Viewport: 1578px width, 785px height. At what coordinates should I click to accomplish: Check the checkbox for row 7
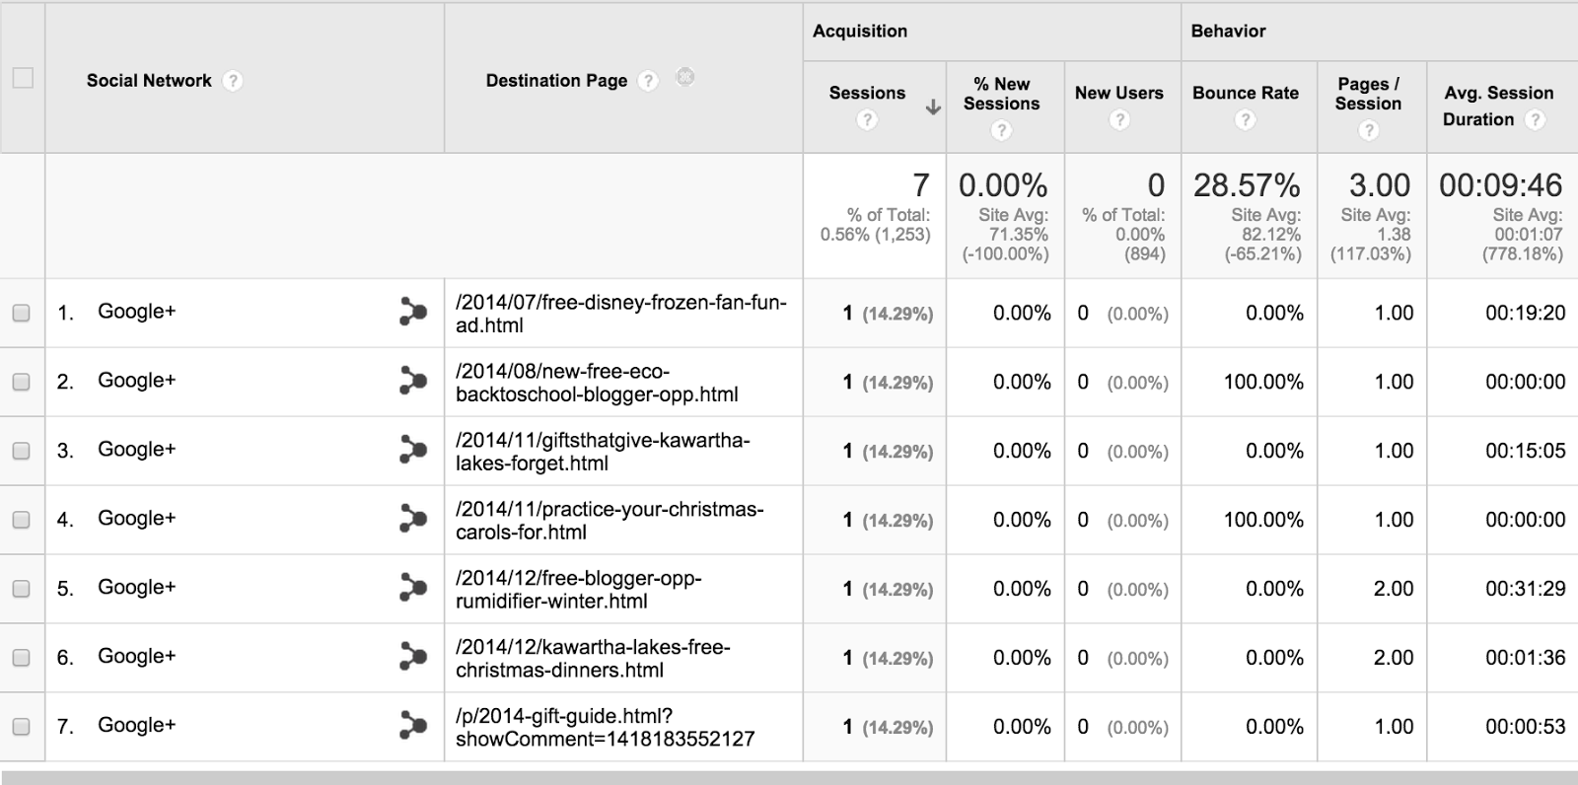tap(21, 727)
